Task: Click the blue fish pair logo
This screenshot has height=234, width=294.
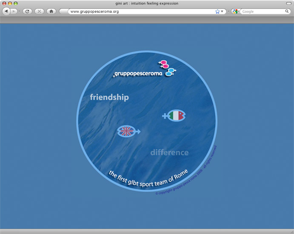Action: (171, 72)
